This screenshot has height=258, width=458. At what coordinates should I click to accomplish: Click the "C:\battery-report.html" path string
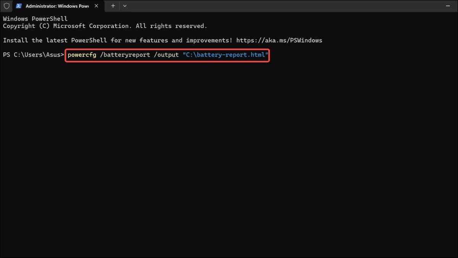226,55
